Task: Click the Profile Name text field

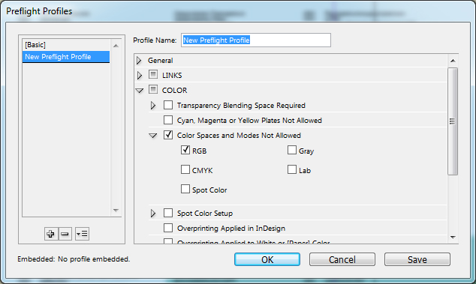Action: (256, 40)
